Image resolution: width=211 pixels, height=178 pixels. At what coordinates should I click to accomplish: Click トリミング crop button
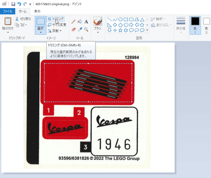(x=55, y=19)
